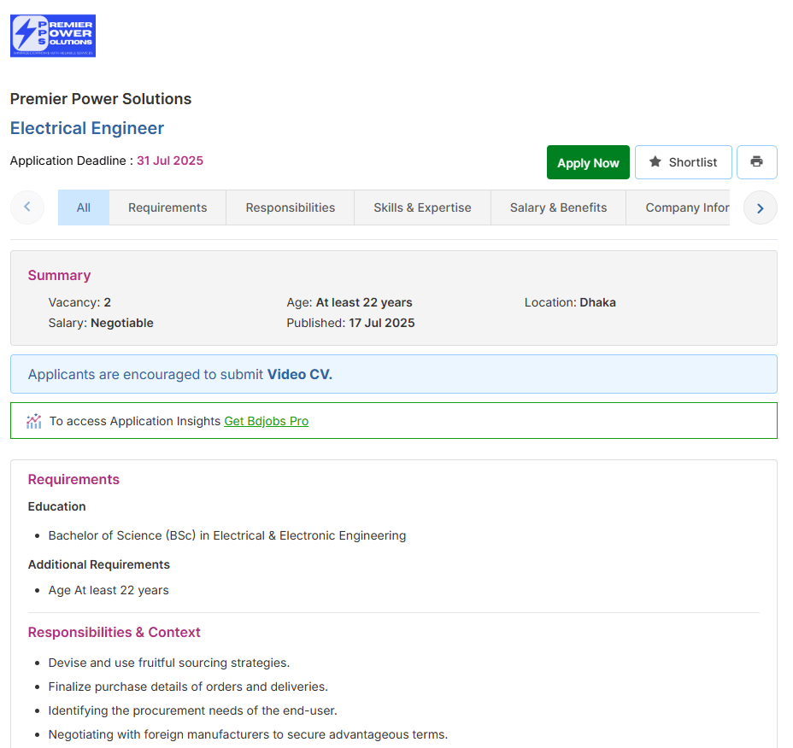Click the star icon in Shortlist
The width and height of the screenshot is (793, 748).
point(655,161)
